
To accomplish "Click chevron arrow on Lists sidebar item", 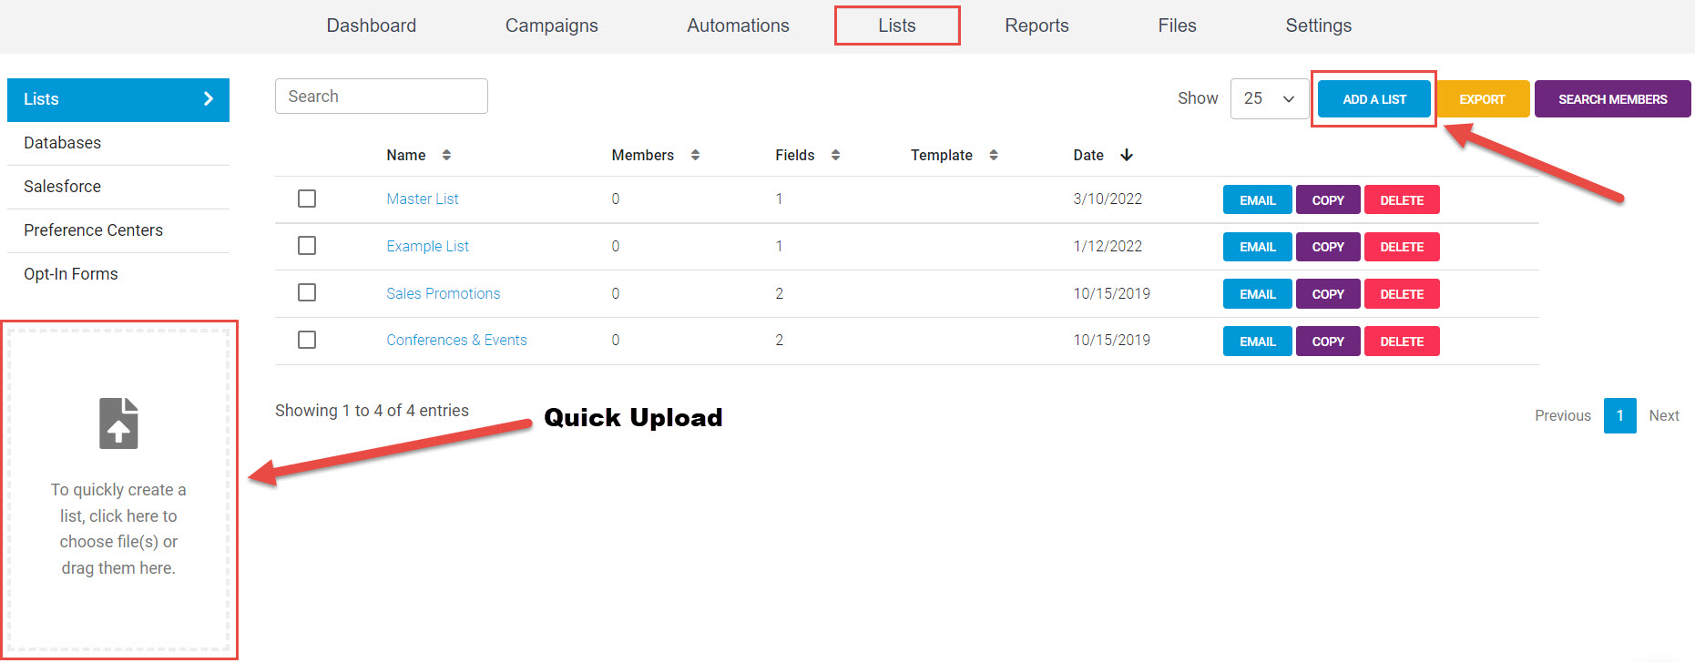I will (x=209, y=99).
